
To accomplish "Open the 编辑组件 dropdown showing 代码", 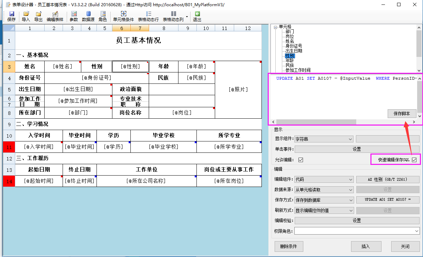I will click(x=323, y=179).
